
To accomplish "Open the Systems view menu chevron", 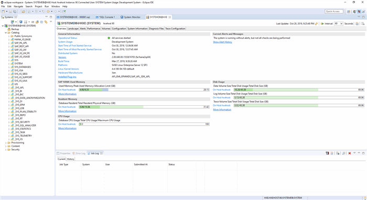I will click(51, 22).
